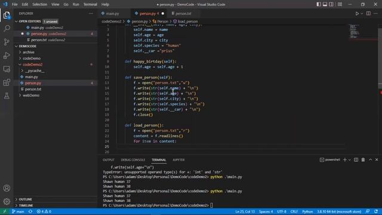Open main.py in file tree
Viewport: 382px width, 215px height.
click(32, 77)
